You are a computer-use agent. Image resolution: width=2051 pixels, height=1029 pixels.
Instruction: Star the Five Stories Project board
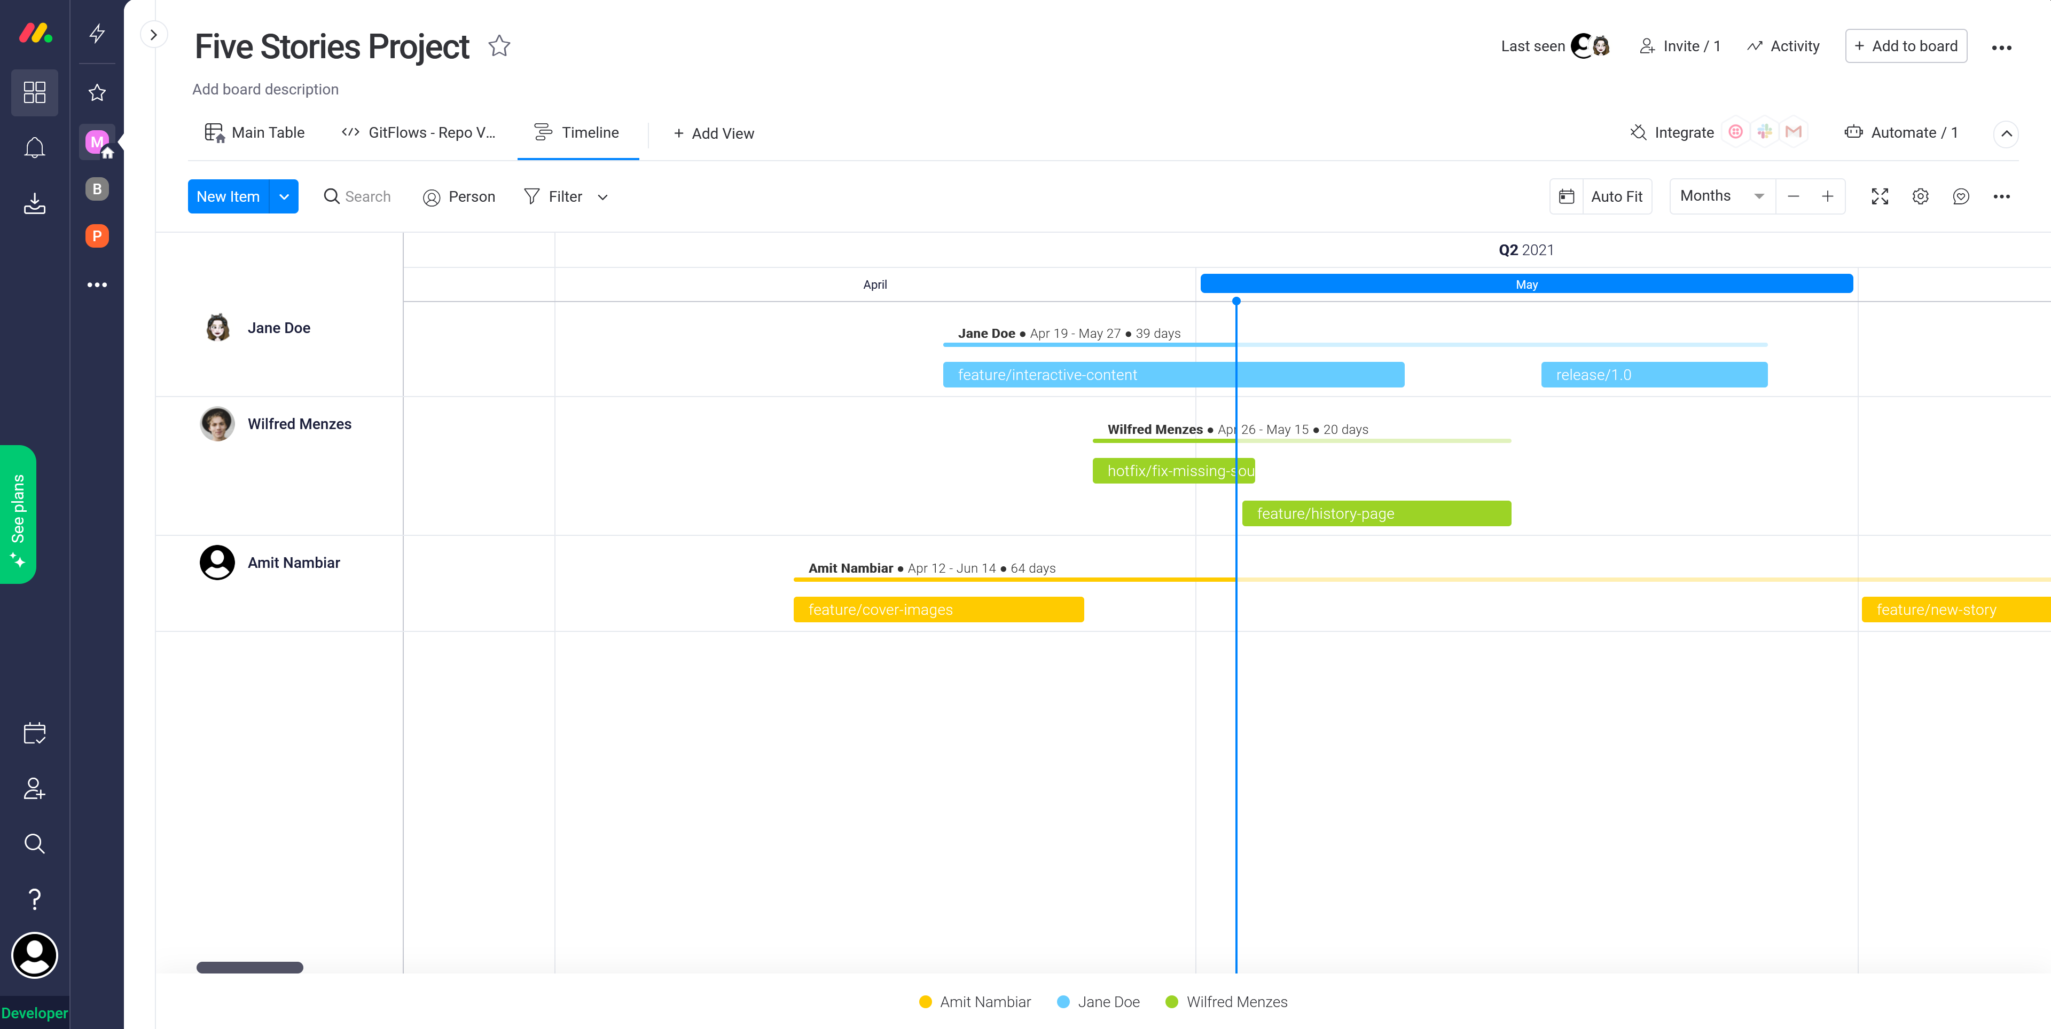click(499, 46)
